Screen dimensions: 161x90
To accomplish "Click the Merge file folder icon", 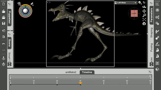I will tap(4, 17).
